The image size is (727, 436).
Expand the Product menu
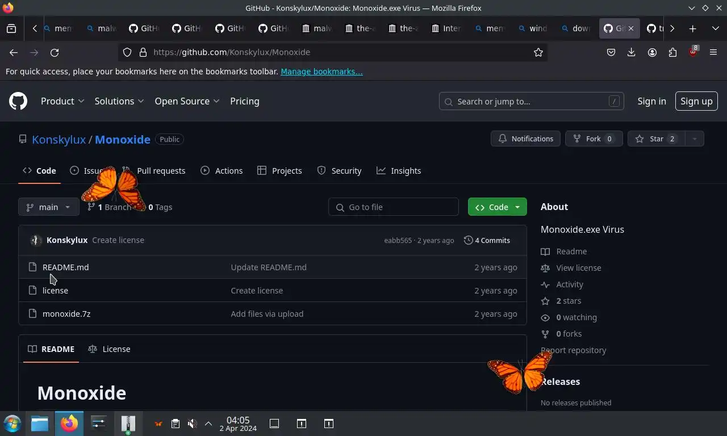pyautogui.click(x=62, y=101)
